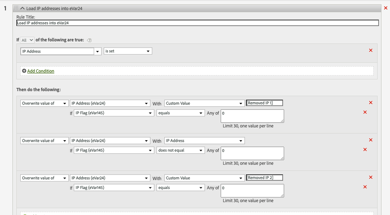This screenshot has width=390, height=215.
Task: Open the condition's IP Address variable dropdown
Action: pyautogui.click(x=61, y=51)
